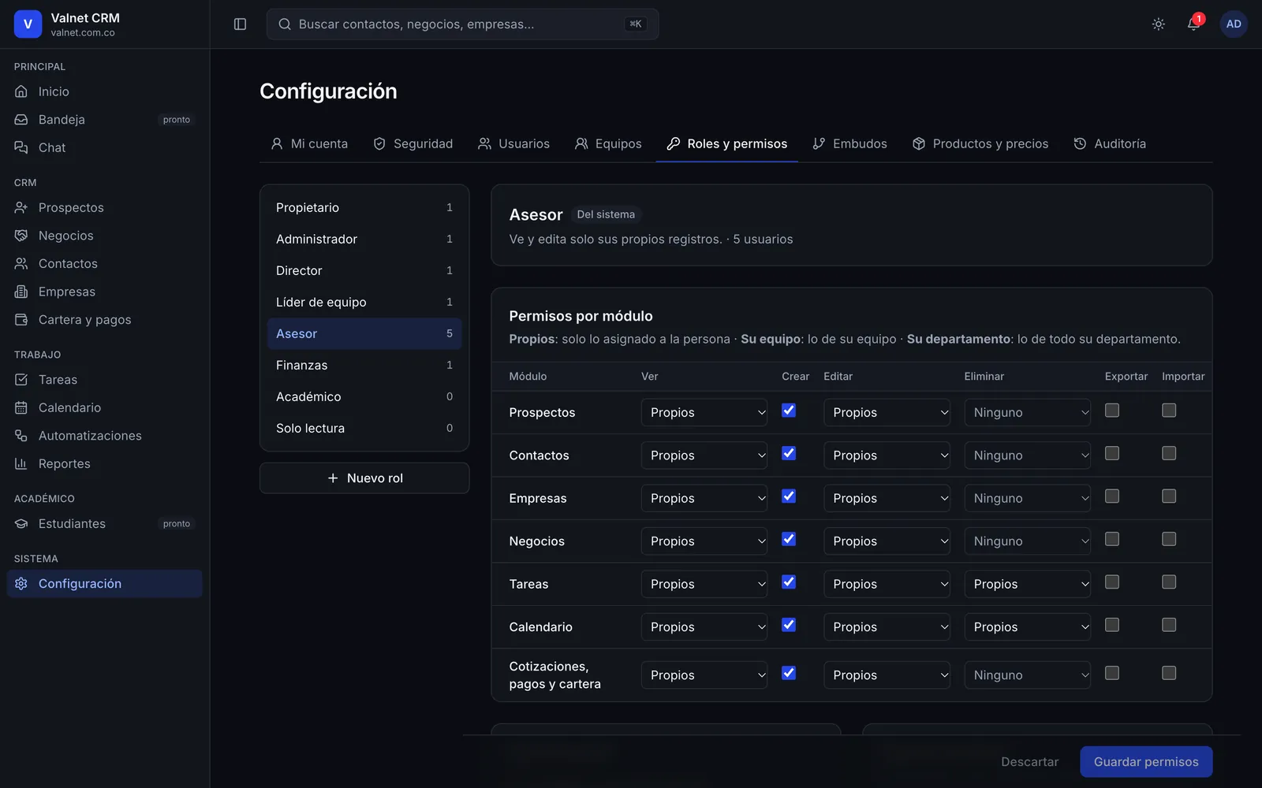Viewport: 1262px width, 788px height.
Task: Click Guardar permisos button
Action: click(1146, 762)
